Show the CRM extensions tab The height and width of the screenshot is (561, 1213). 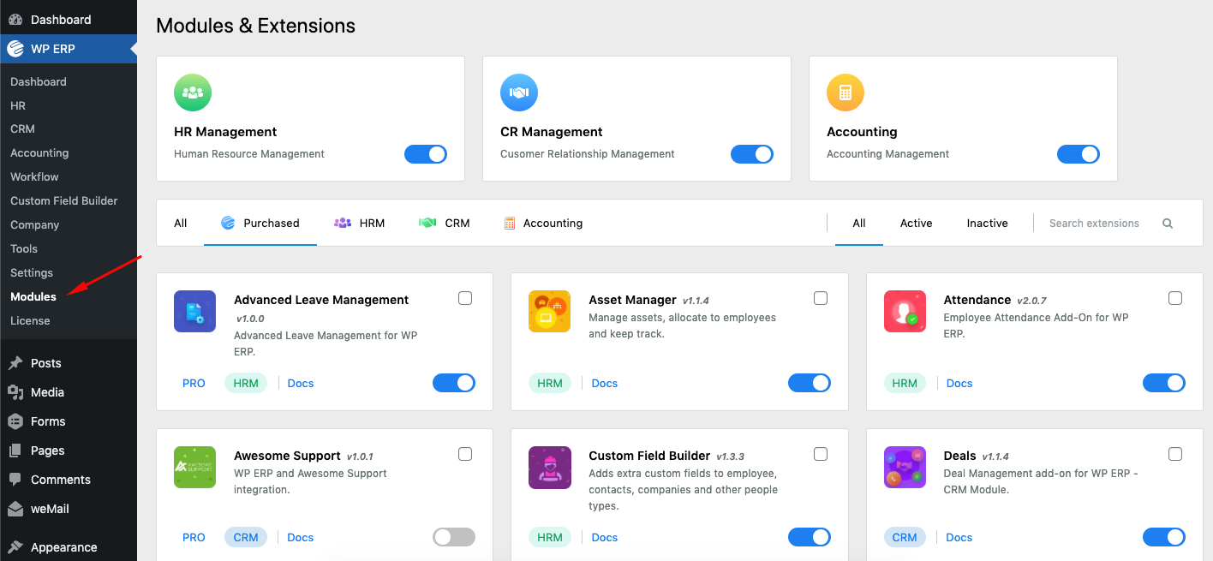(x=445, y=224)
